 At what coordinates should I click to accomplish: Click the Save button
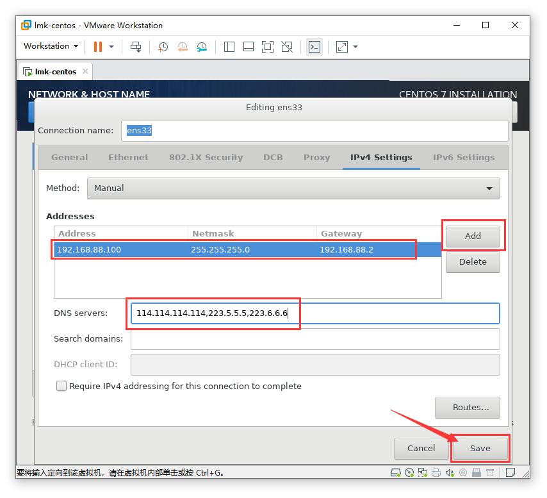point(480,449)
